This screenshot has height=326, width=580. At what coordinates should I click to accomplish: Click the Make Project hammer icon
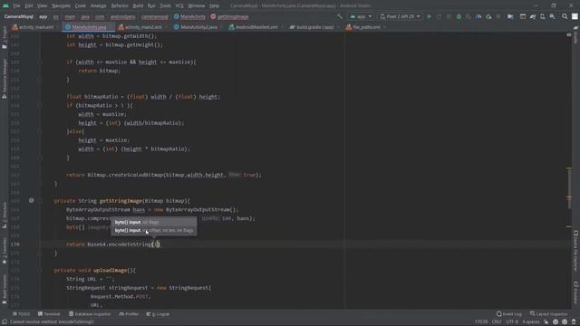(340, 16)
